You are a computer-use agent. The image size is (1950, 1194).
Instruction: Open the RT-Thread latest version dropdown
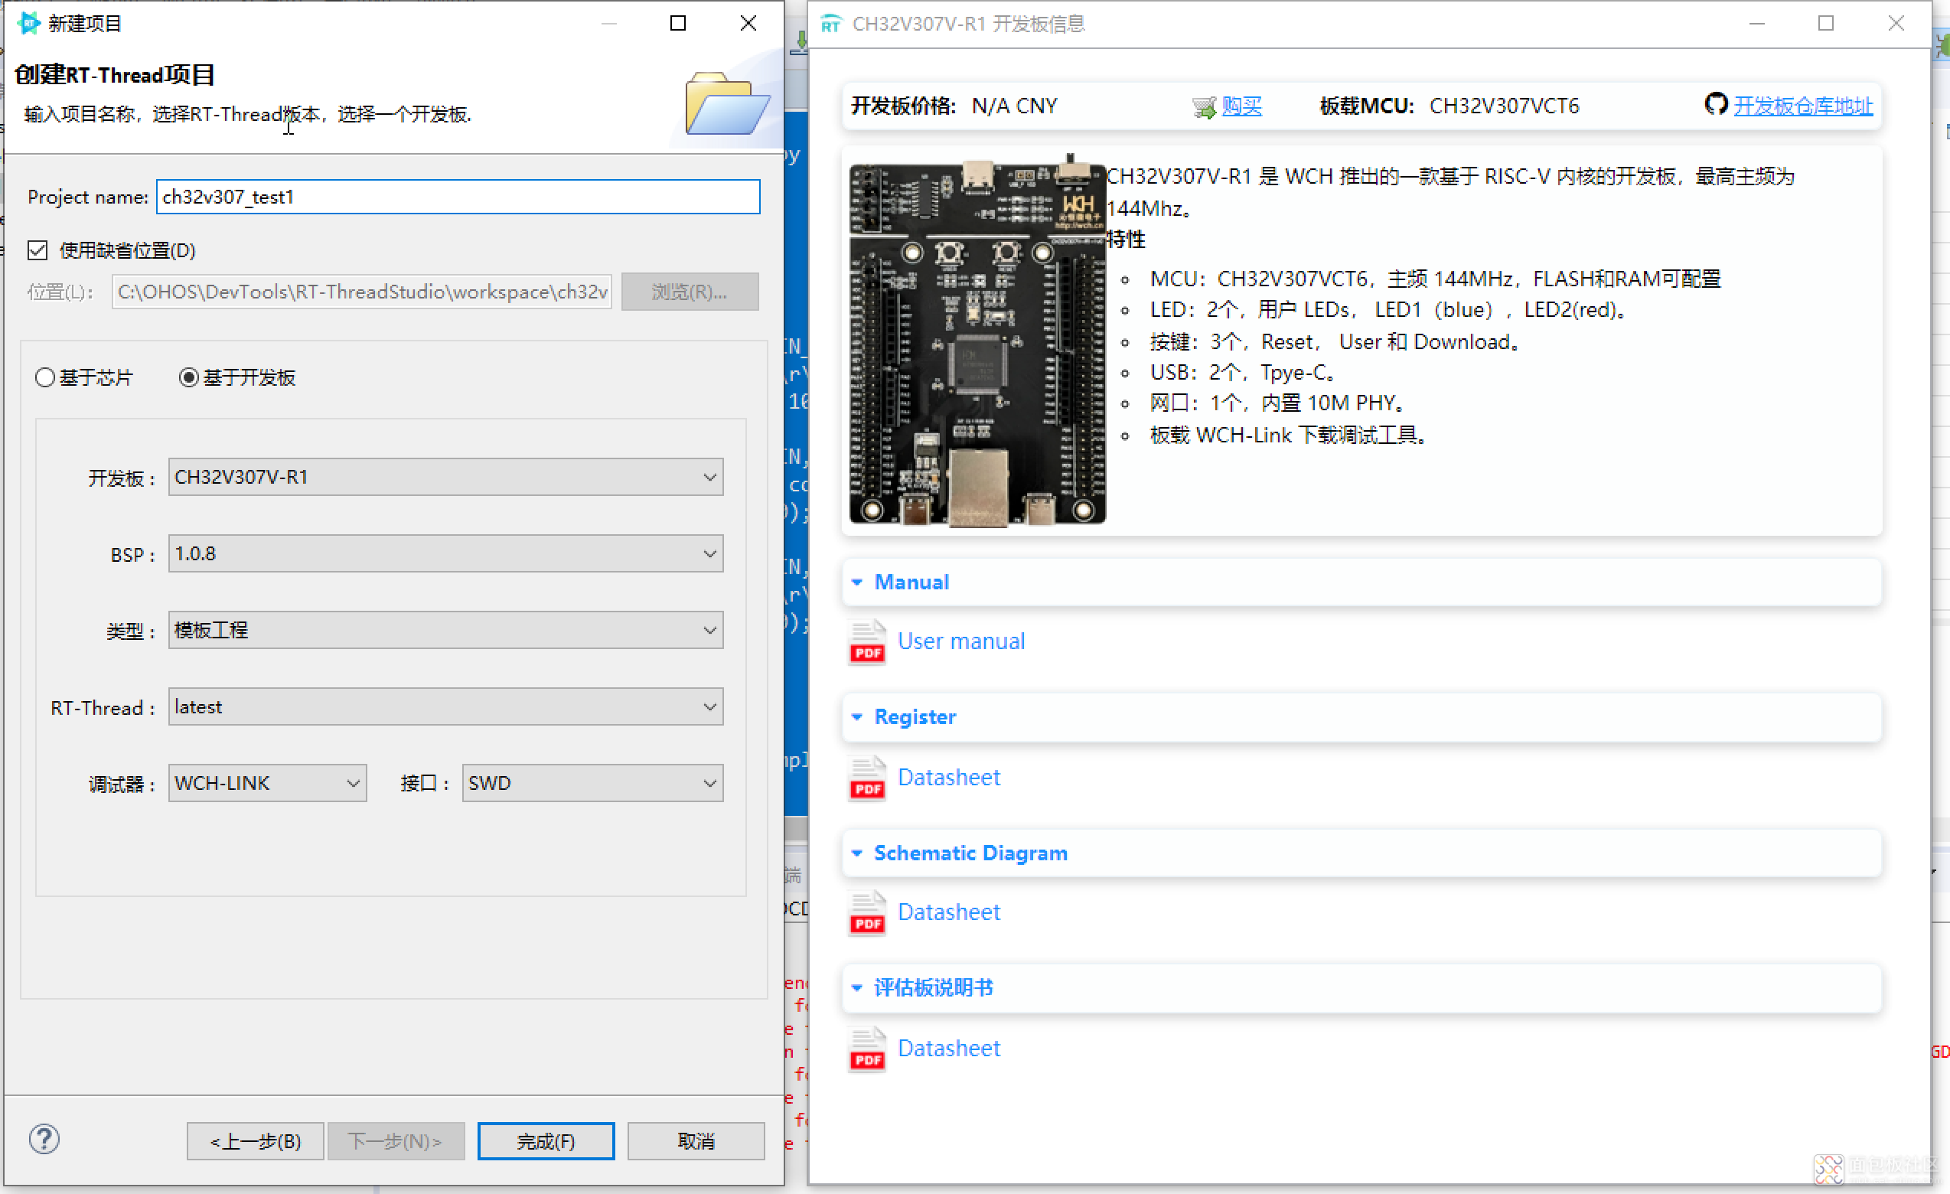click(x=445, y=706)
